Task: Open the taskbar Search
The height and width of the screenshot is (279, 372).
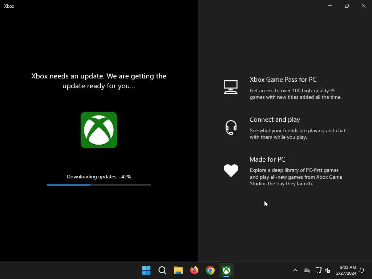Action: [x=162, y=270]
